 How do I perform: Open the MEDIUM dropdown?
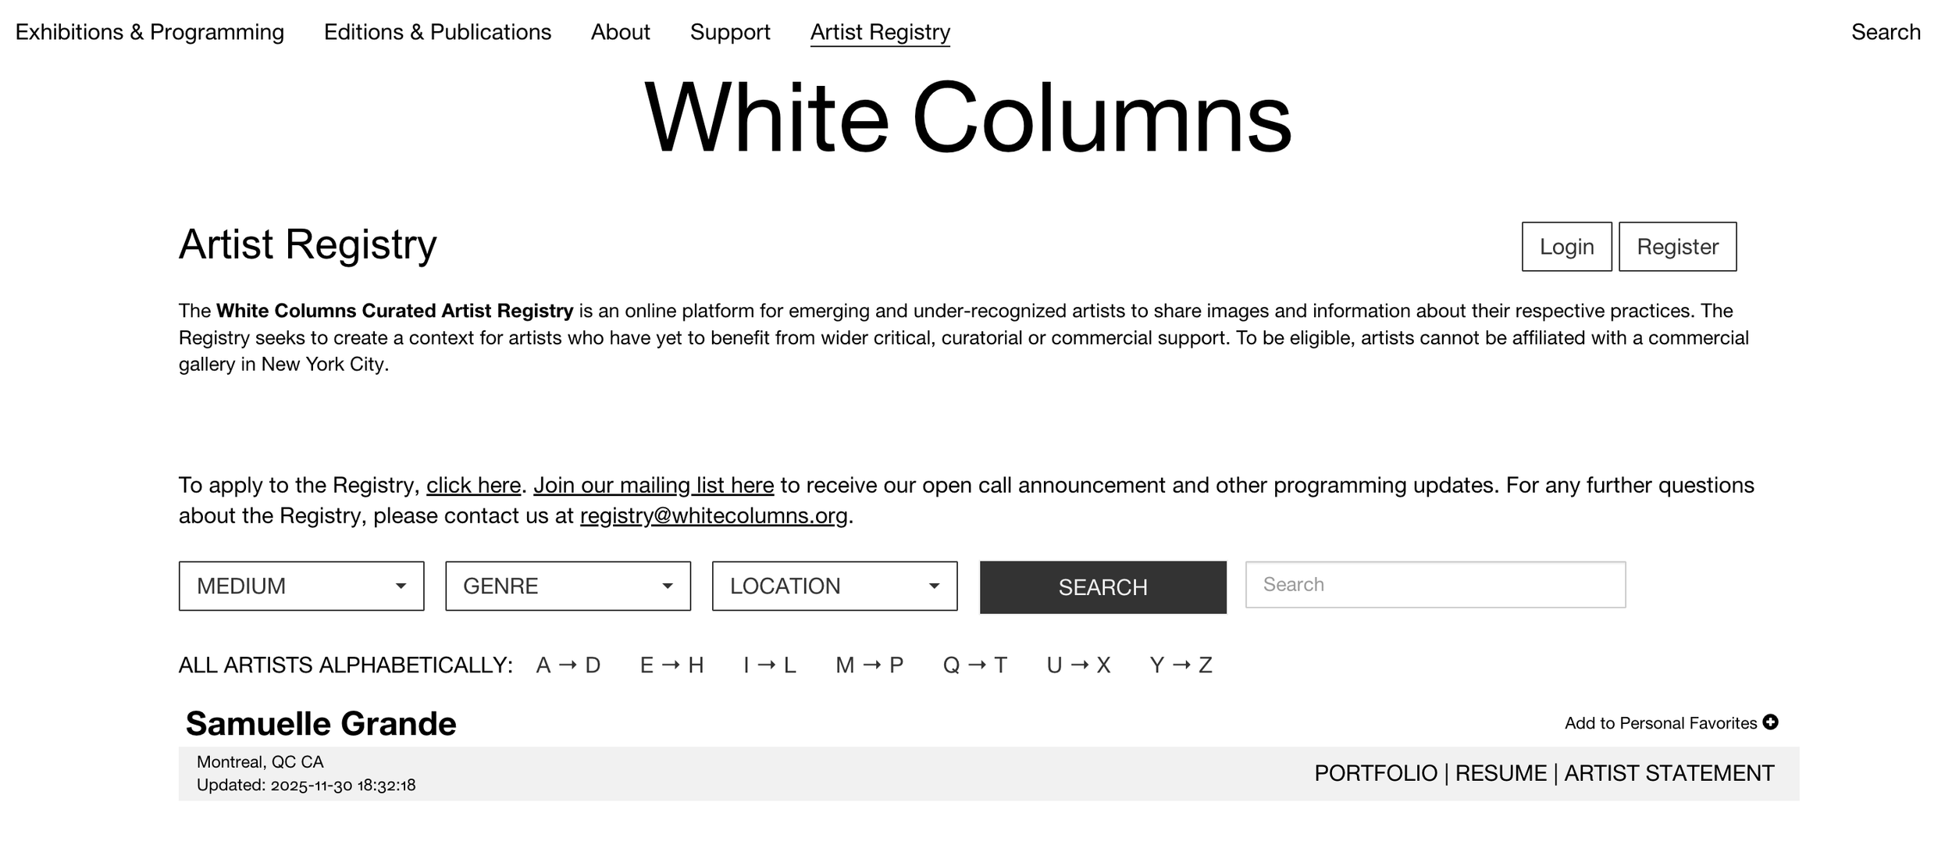pos(301,586)
